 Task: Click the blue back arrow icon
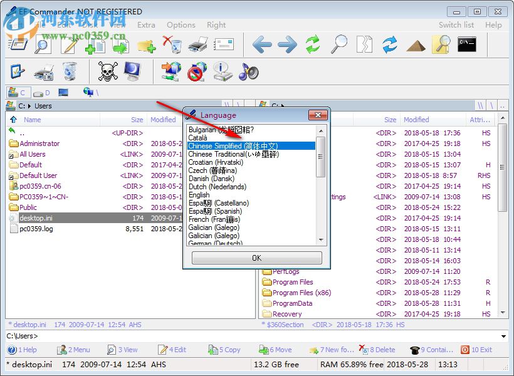click(262, 44)
